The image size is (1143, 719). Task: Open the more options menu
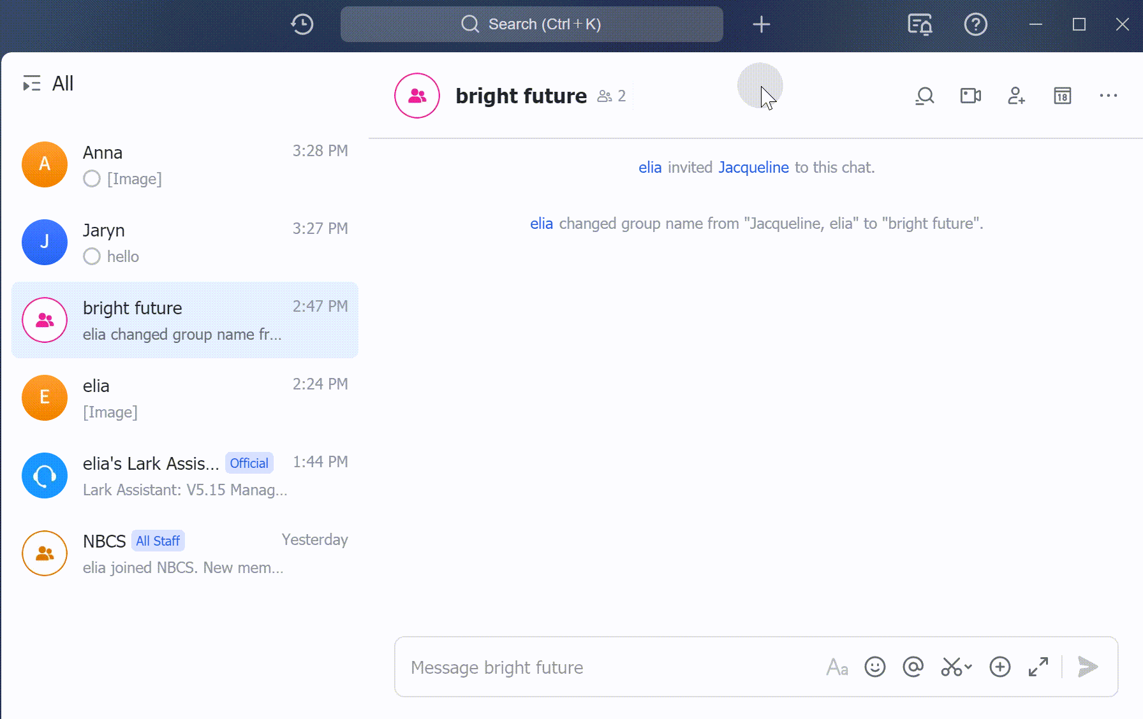click(1108, 96)
